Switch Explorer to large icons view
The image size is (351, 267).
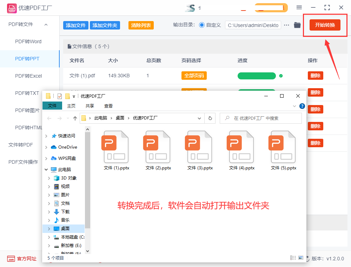point(301,258)
